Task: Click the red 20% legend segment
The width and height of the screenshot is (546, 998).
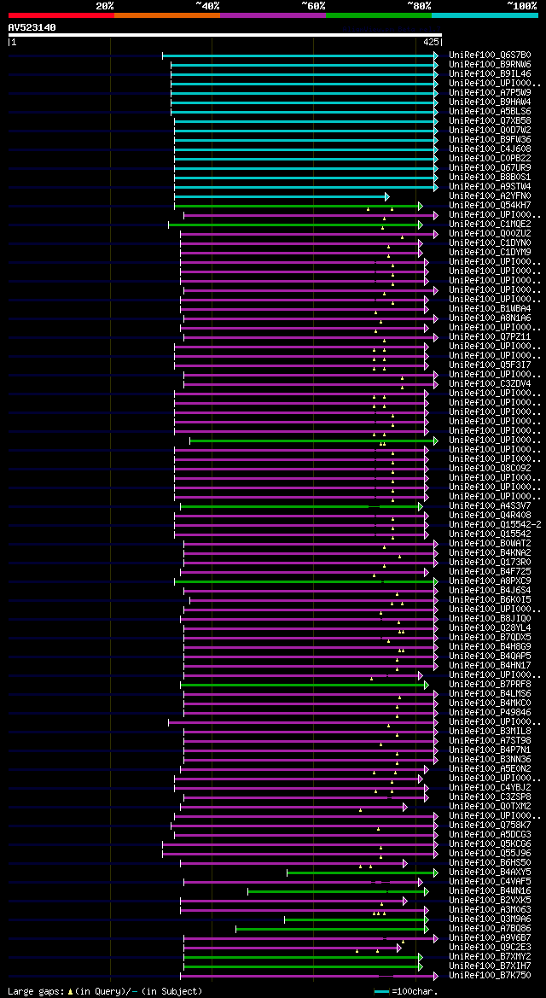Action: [61, 15]
